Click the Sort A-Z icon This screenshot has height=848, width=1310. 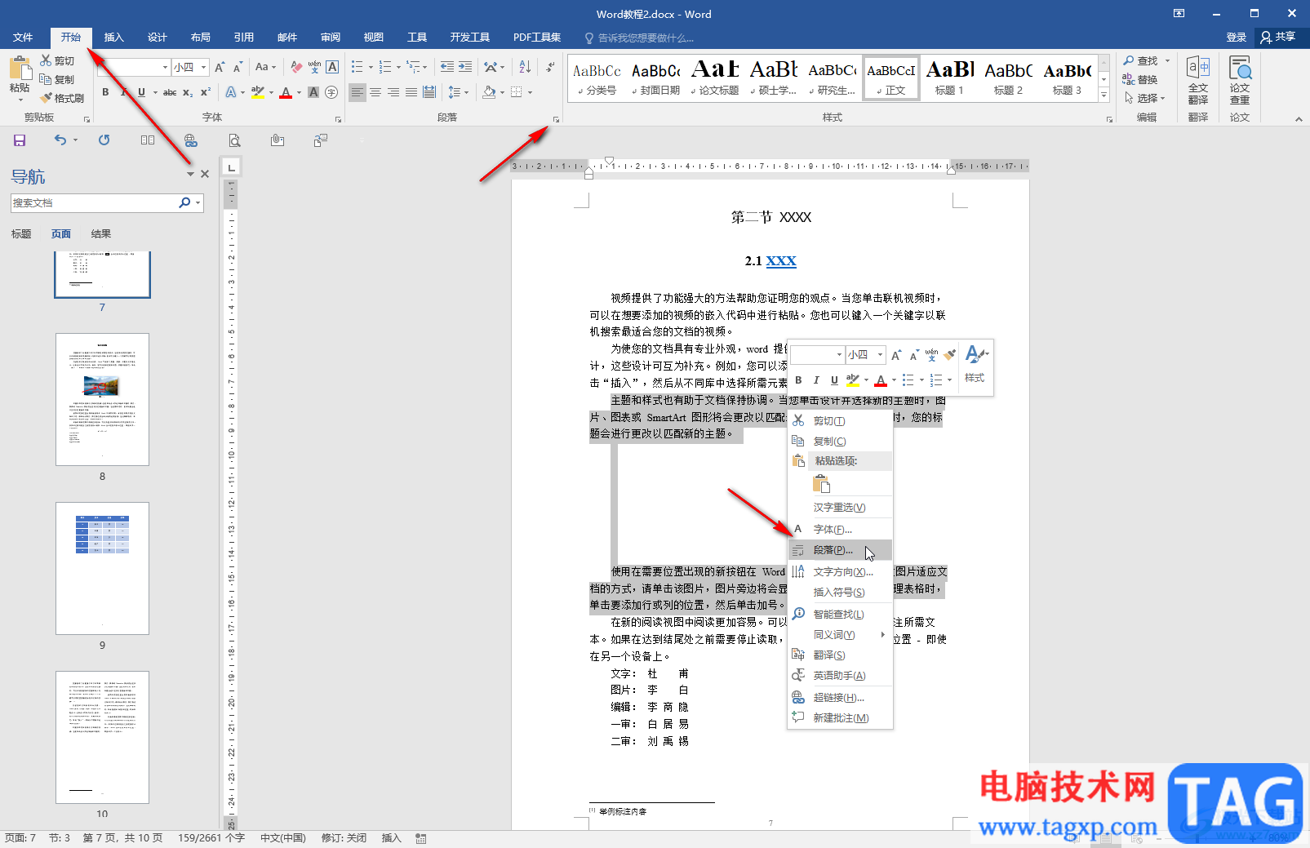click(x=525, y=67)
